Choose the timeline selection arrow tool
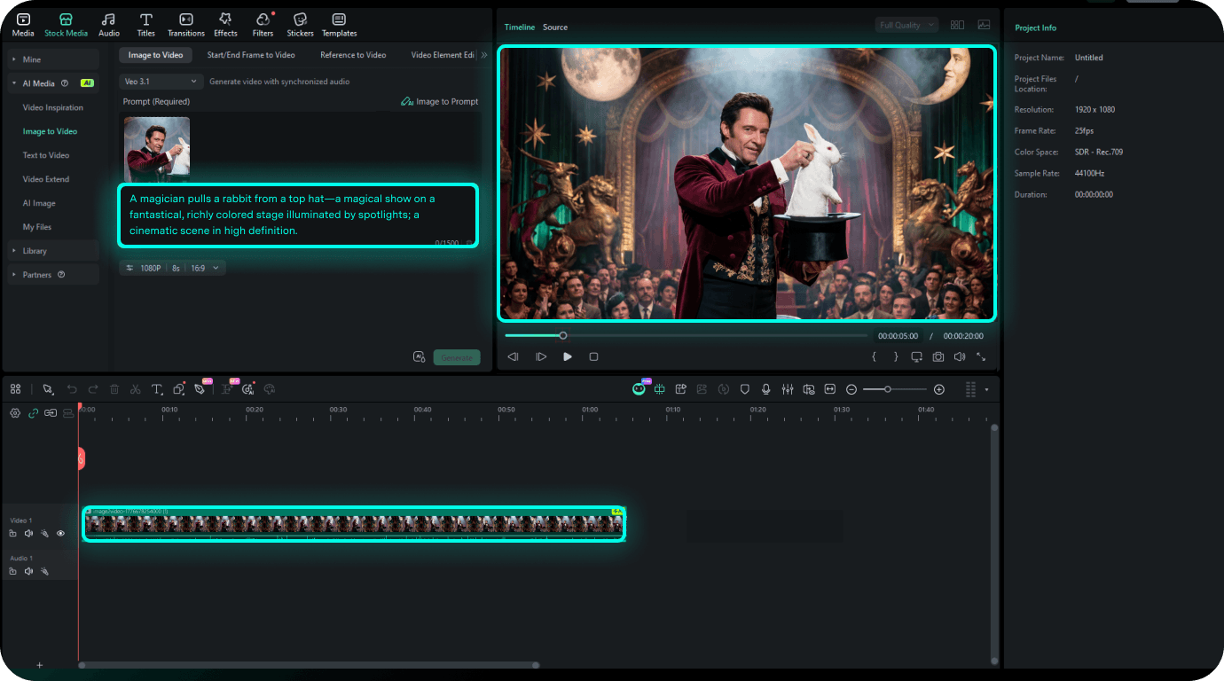The height and width of the screenshot is (681, 1224). [48, 389]
